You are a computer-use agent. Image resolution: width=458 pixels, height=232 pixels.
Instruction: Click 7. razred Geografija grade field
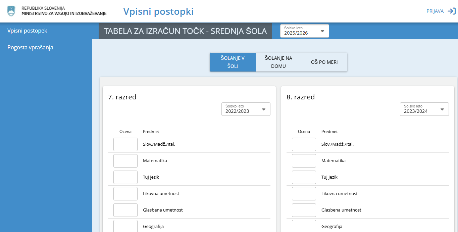[x=125, y=226]
